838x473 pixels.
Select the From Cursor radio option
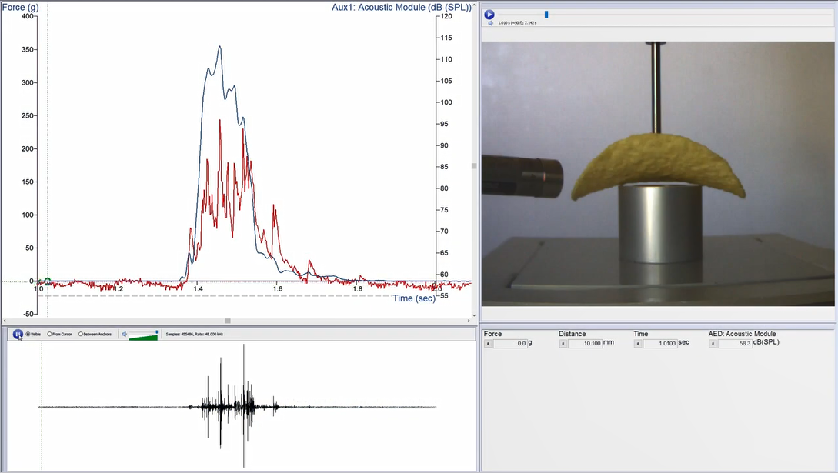pos(50,334)
